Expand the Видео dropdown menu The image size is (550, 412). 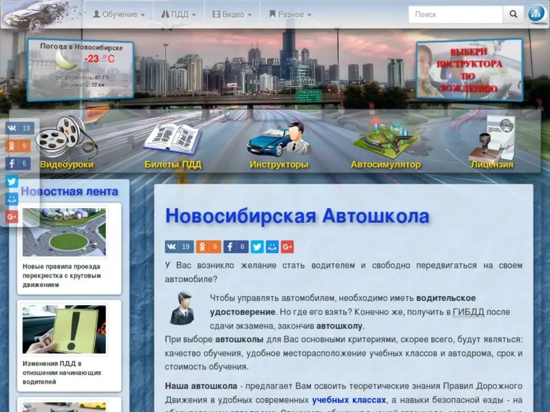tap(232, 14)
